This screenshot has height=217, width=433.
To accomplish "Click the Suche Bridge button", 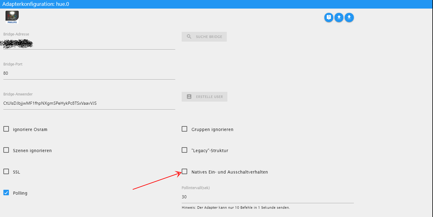I will point(204,37).
